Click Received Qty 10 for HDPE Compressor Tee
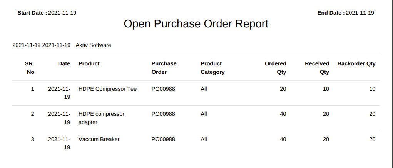Screen dimensions: 393x168 (x=326, y=89)
